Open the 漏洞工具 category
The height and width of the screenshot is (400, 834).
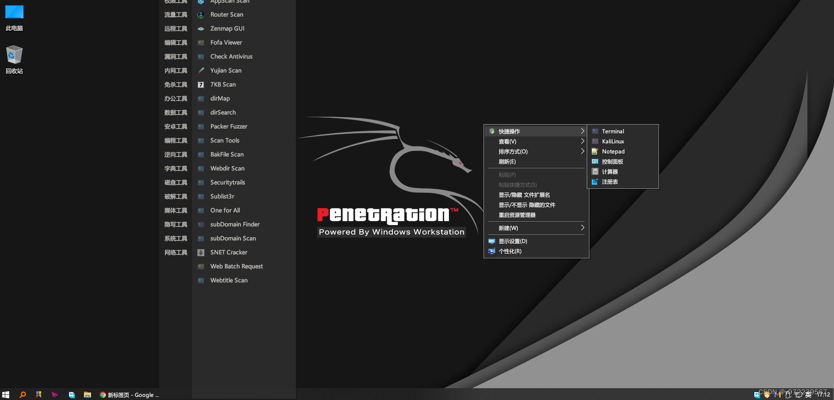pos(176,57)
